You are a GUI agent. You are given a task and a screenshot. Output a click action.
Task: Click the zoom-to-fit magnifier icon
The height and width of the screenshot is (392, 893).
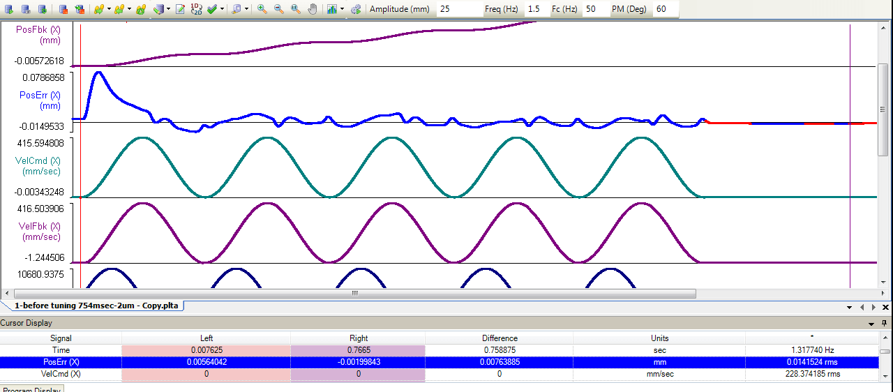(x=295, y=9)
